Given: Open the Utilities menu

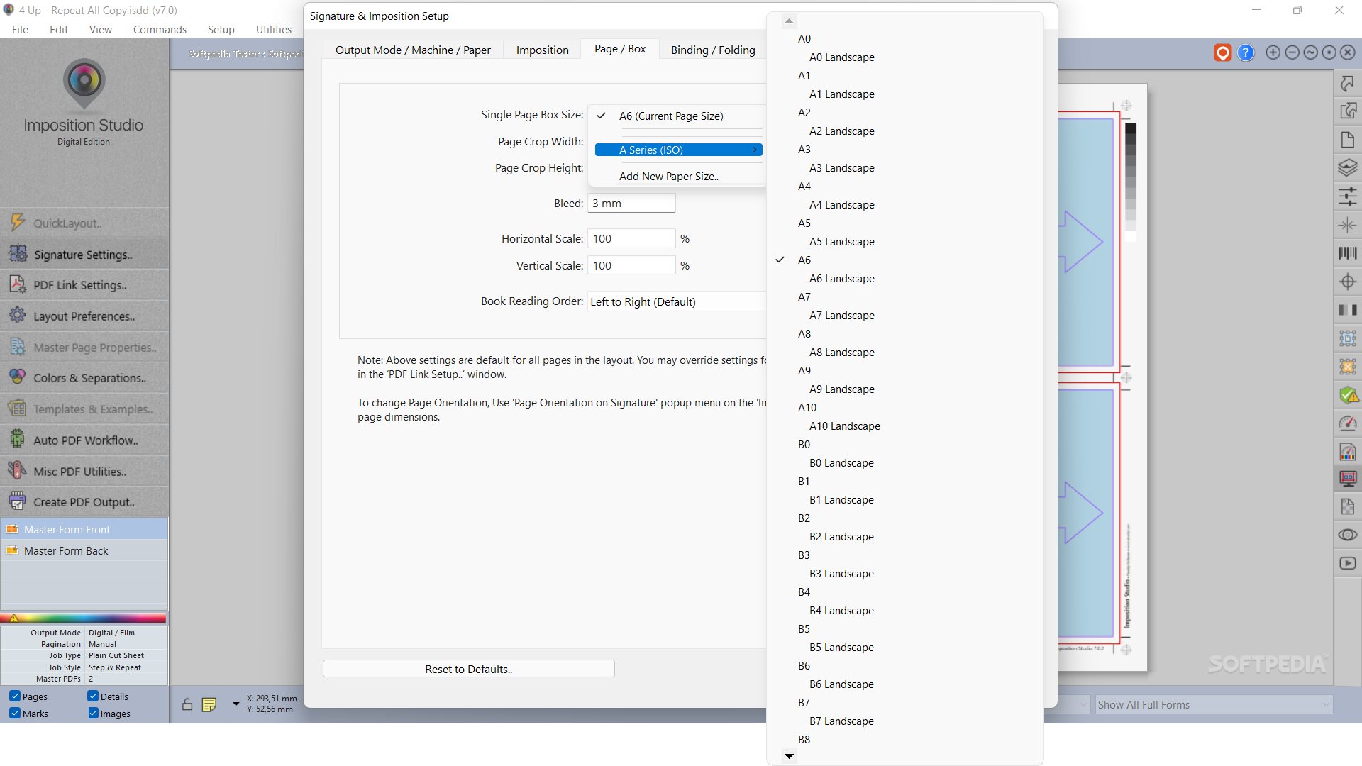Looking at the screenshot, I should [273, 29].
